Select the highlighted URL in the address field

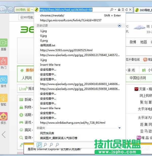tap(66, 10)
